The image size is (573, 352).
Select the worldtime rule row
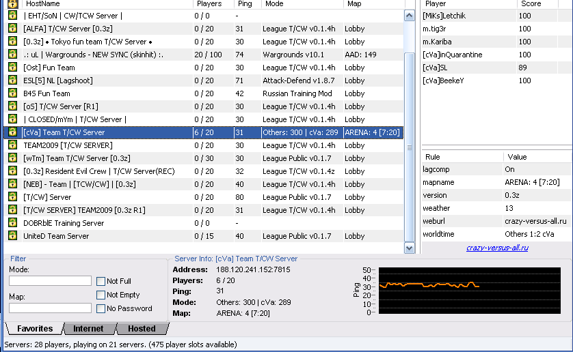(496, 234)
